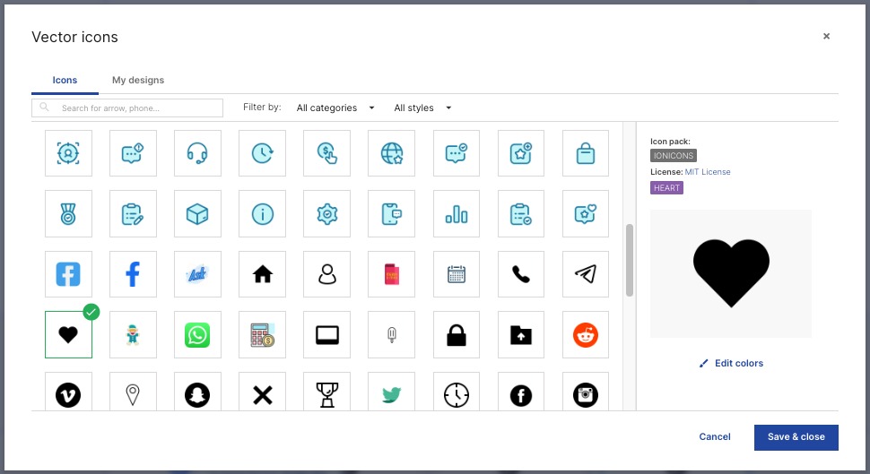
Task: Select the info circle icon
Action: (x=263, y=213)
